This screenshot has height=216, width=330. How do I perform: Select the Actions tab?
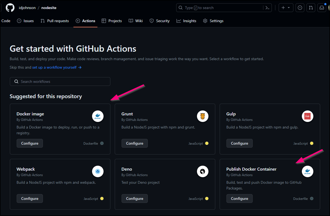(x=86, y=21)
